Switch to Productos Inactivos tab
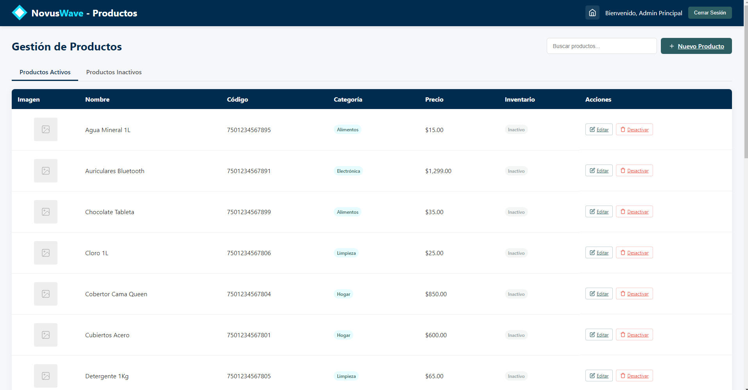Image resolution: width=748 pixels, height=390 pixels. (114, 72)
